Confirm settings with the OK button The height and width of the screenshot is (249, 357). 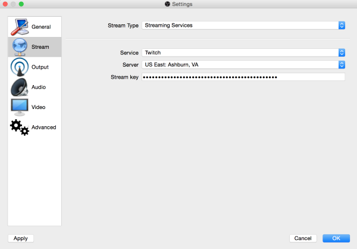336,238
